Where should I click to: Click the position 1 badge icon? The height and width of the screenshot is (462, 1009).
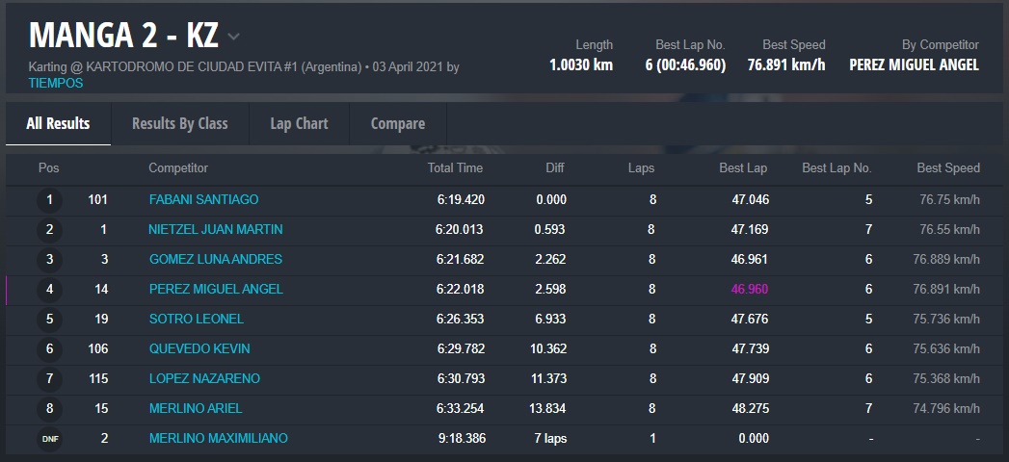(49, 200)
